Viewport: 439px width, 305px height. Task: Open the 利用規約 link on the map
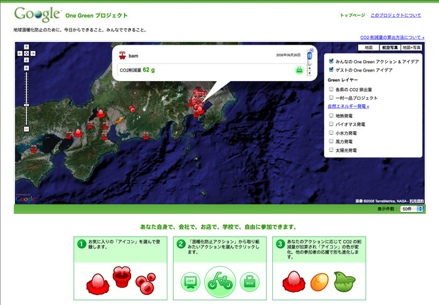point(416,201)
